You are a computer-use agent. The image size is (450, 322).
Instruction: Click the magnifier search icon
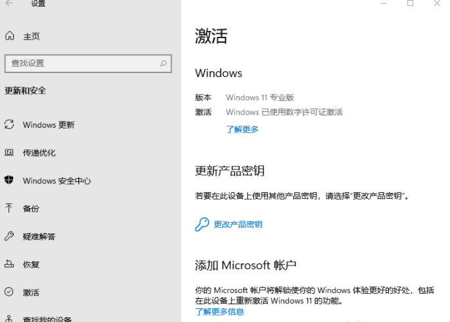pos(163,63)
